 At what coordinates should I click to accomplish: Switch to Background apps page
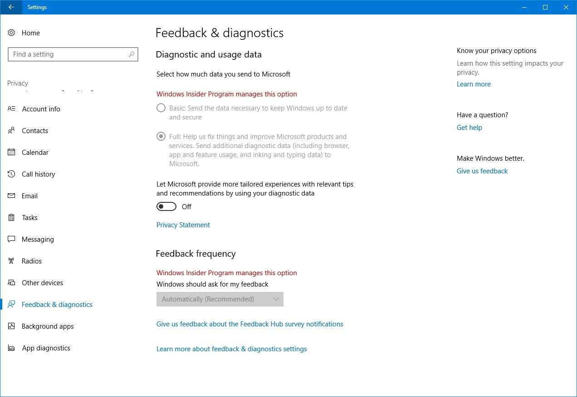pyautogui.click(x=48, y=326)
